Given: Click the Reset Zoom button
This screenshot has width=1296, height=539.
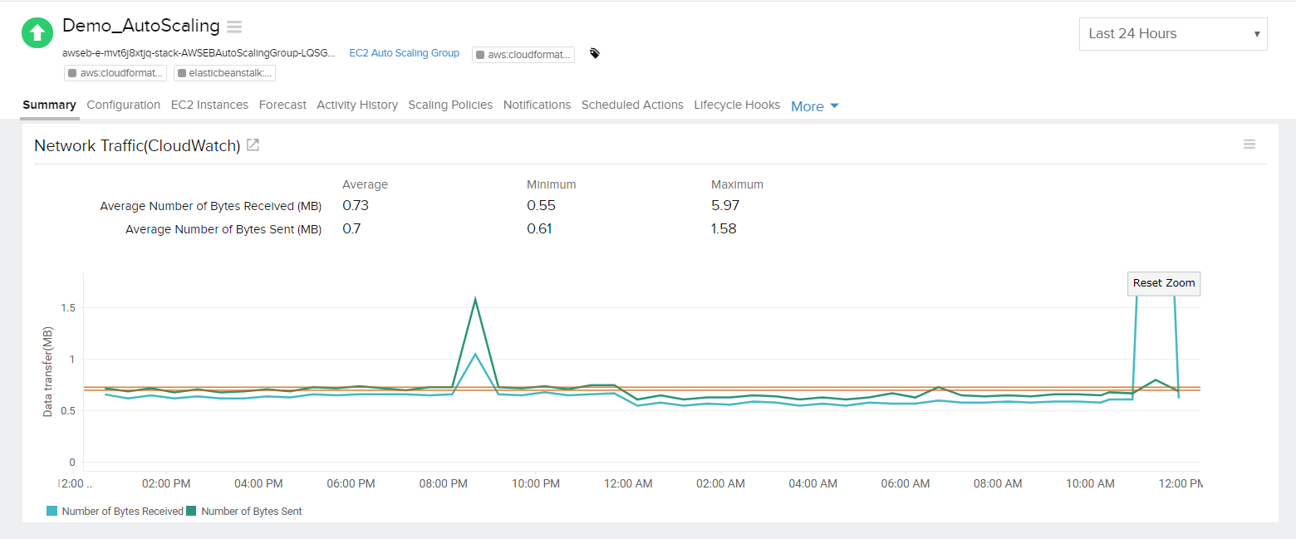Looking at the screenshot, I should [1163, 283].
